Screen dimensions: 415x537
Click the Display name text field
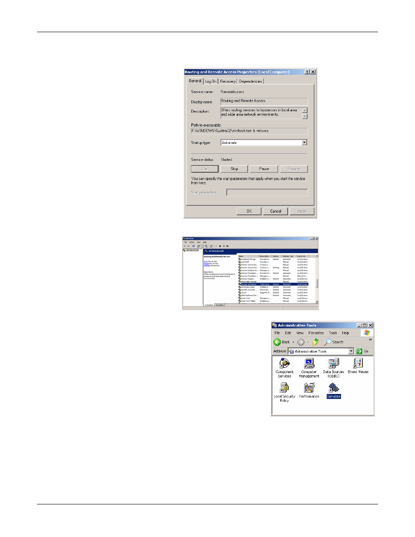click(264, 101)
